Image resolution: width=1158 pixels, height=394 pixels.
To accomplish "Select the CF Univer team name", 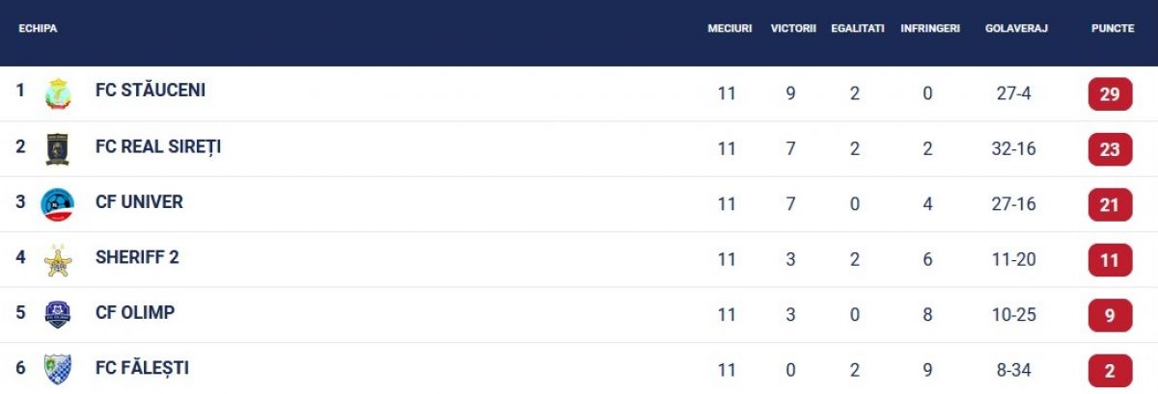I will tap(139, 202).
